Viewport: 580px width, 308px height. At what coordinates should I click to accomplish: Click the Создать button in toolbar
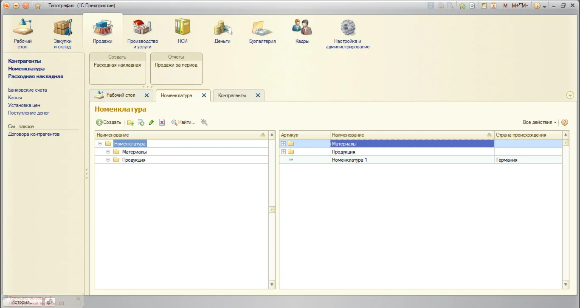109,122
